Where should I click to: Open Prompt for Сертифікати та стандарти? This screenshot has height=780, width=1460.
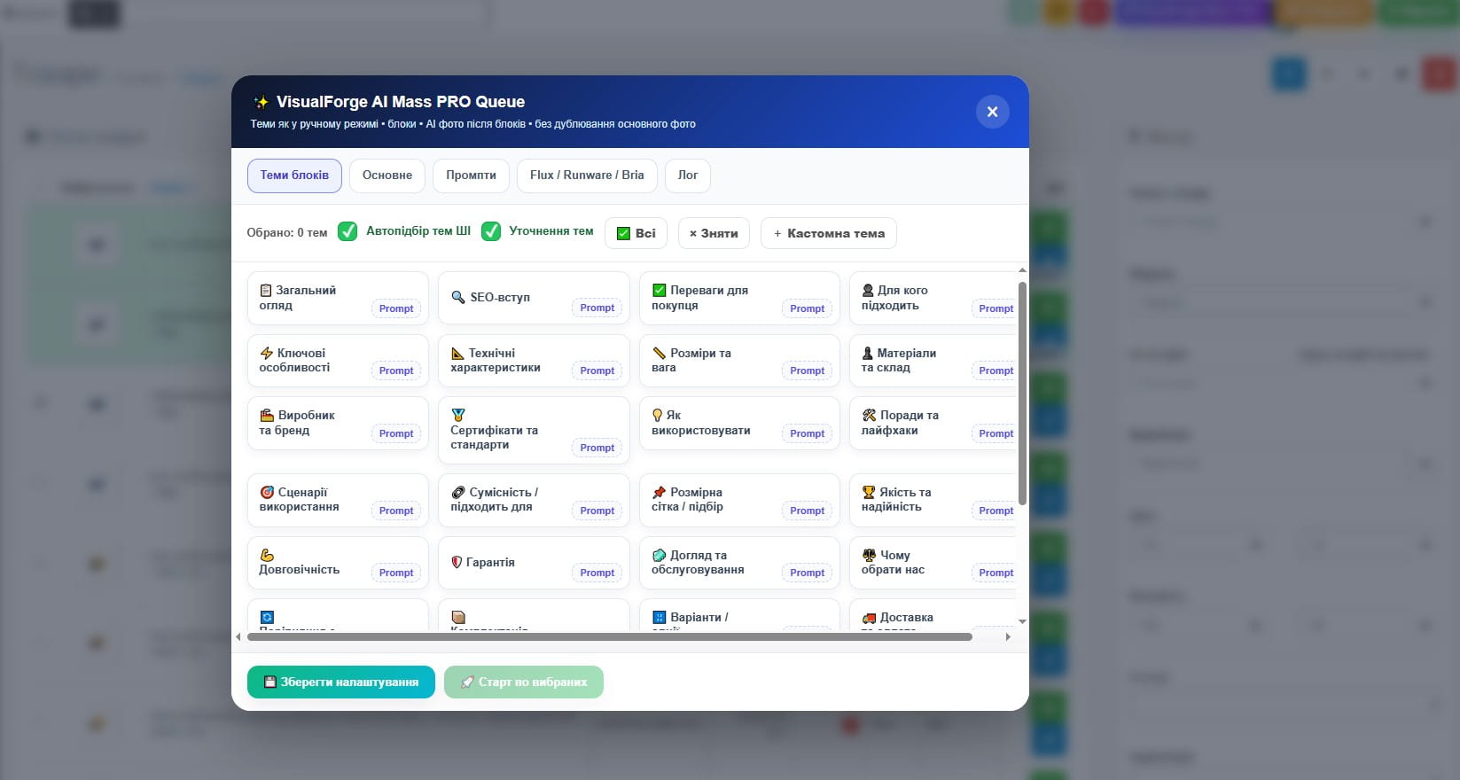coord(597,448)
